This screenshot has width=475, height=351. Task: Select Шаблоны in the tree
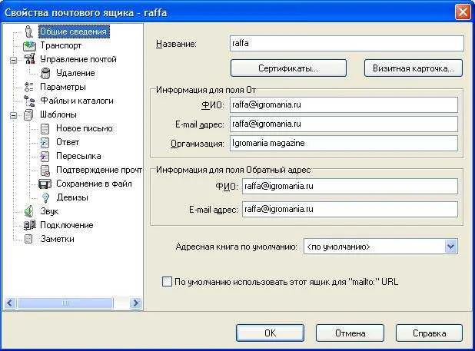coord(58,114)
